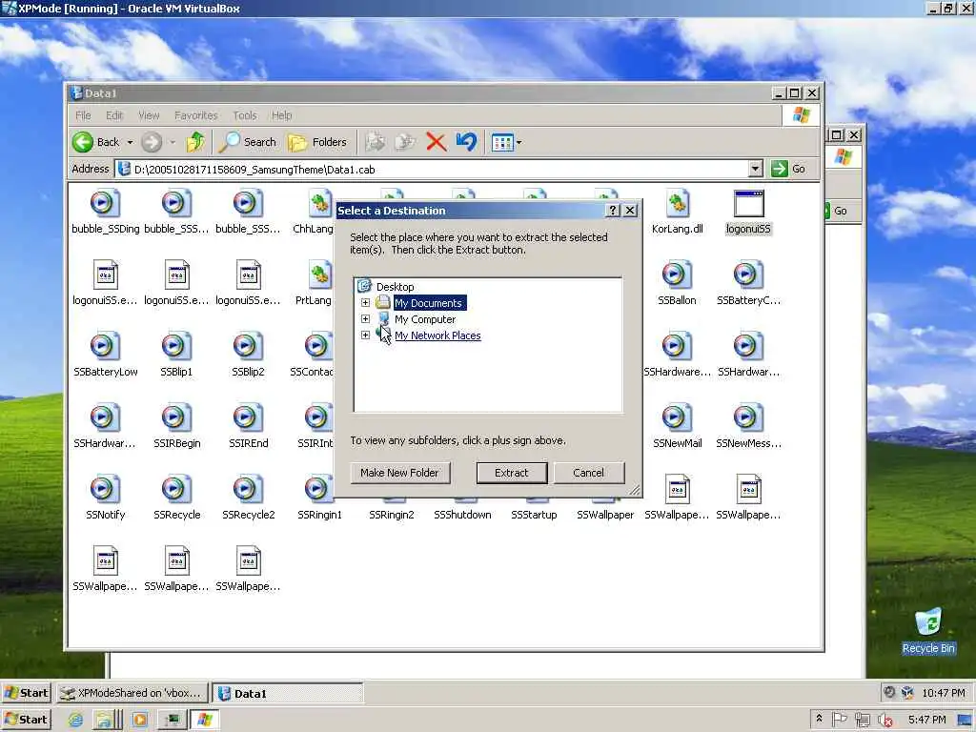Select My Documents in destination tree

coord(429,303)
